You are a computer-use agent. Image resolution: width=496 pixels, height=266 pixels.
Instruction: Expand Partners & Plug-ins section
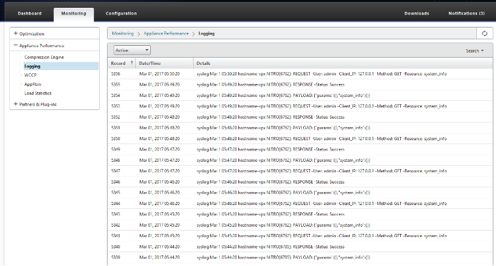(16, 104)
